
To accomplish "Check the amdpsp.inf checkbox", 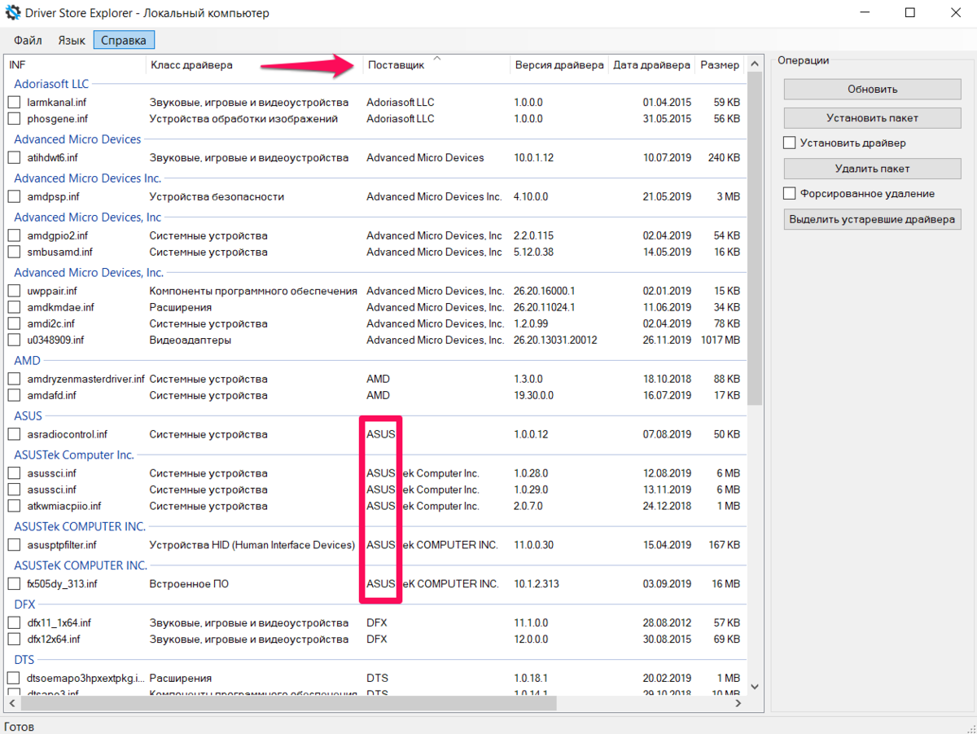I will point(14,197).
